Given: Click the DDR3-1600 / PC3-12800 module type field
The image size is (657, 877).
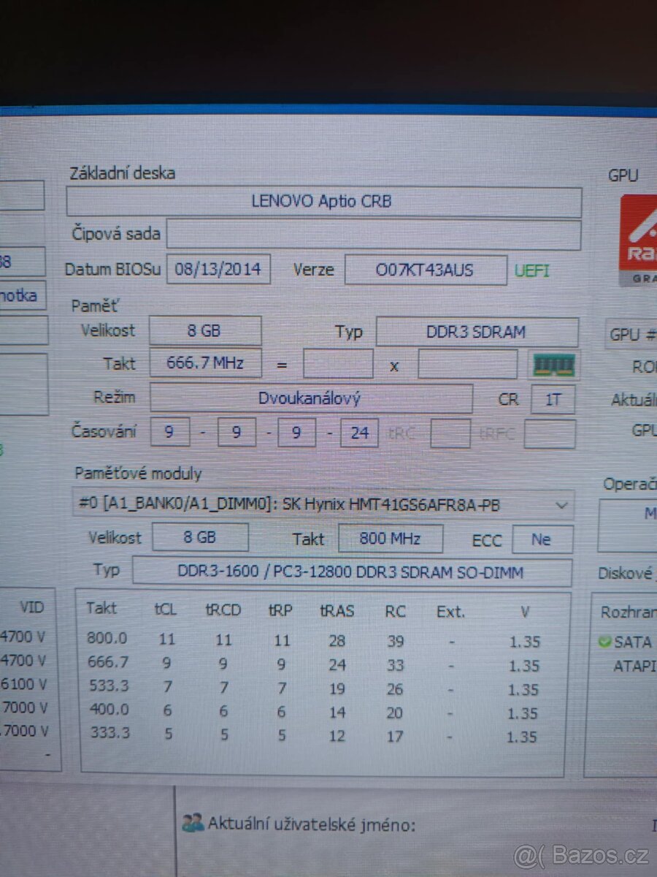Looking at the screenshot, I should coord(351,572).
